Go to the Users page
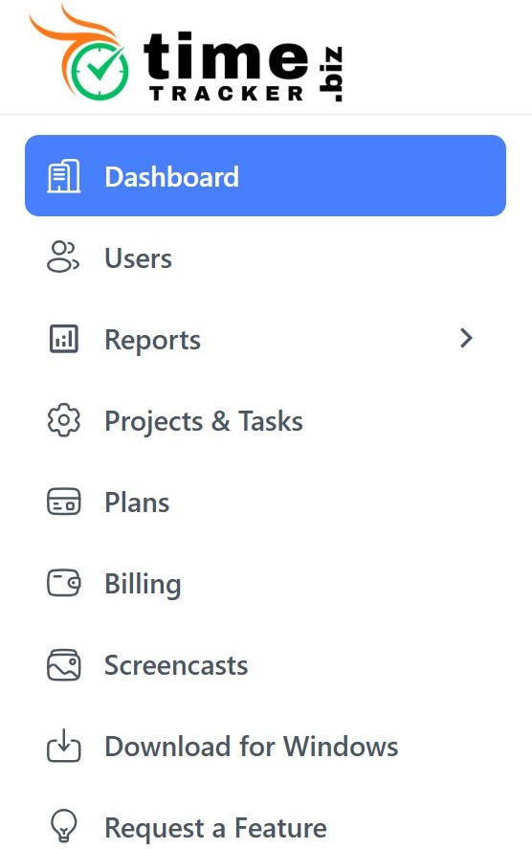Viewport: 532px width, 849px height. coord(265,257)
